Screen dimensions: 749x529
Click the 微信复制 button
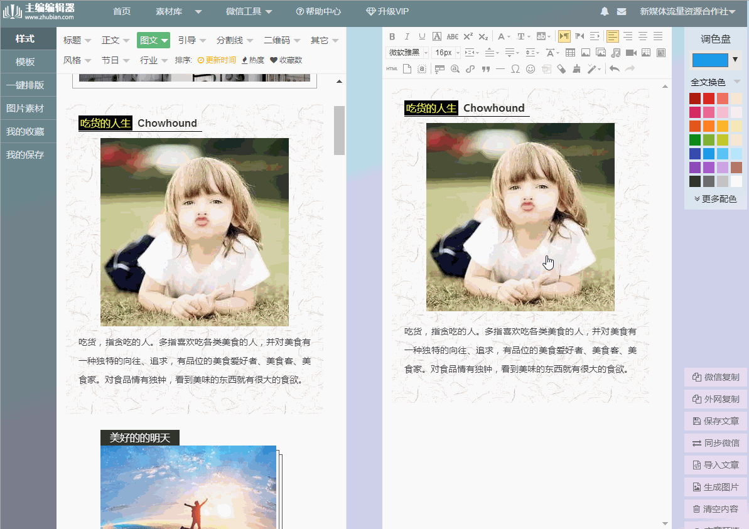click(x=715, y=377)
